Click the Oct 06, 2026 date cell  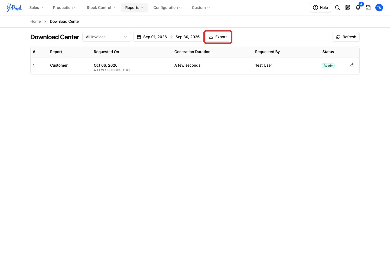pyautogui.click(x=106, y=65)
